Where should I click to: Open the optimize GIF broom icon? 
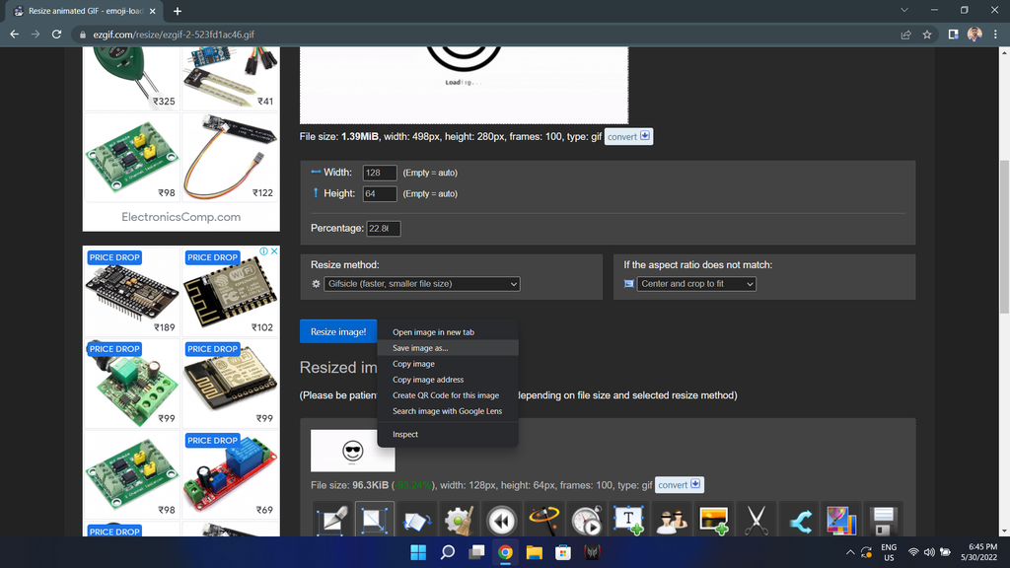click(459, 520)
